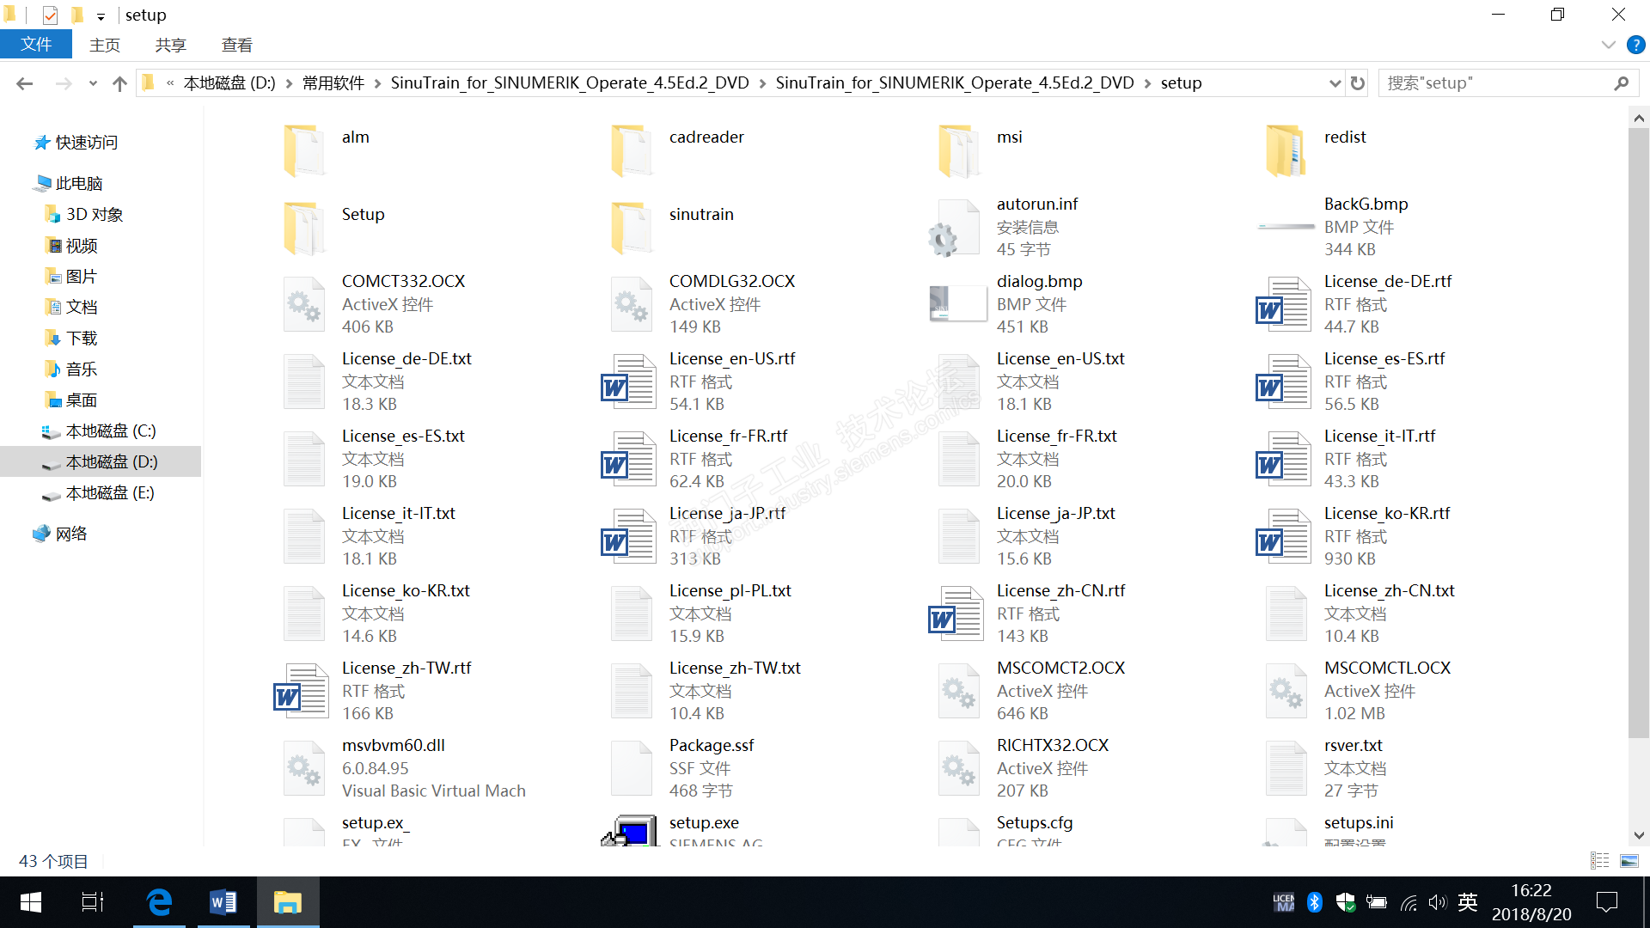Viewport: 1650px width, 928px height.
Task: Open the Quick Access Toolbar customize dropdown
Action: (x=101, y=15)
